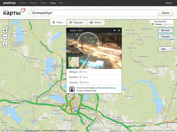Click the zoom out minus button
The width and height of the screenshot is (177, 132).
pyautogui.click(x=5, y=37)
